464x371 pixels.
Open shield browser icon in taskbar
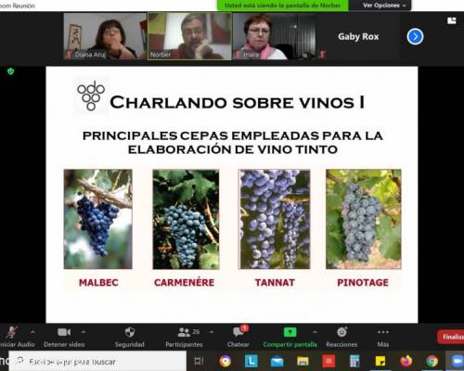[226, 361]
